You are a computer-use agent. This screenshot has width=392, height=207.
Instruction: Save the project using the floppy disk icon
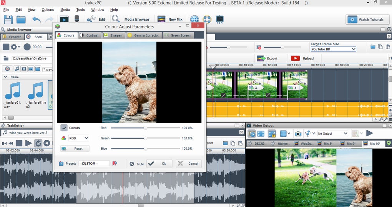[8, 20]
